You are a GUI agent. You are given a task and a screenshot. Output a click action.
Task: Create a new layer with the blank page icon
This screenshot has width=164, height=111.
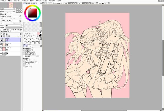pyautogui.click(x=1, y=34)
